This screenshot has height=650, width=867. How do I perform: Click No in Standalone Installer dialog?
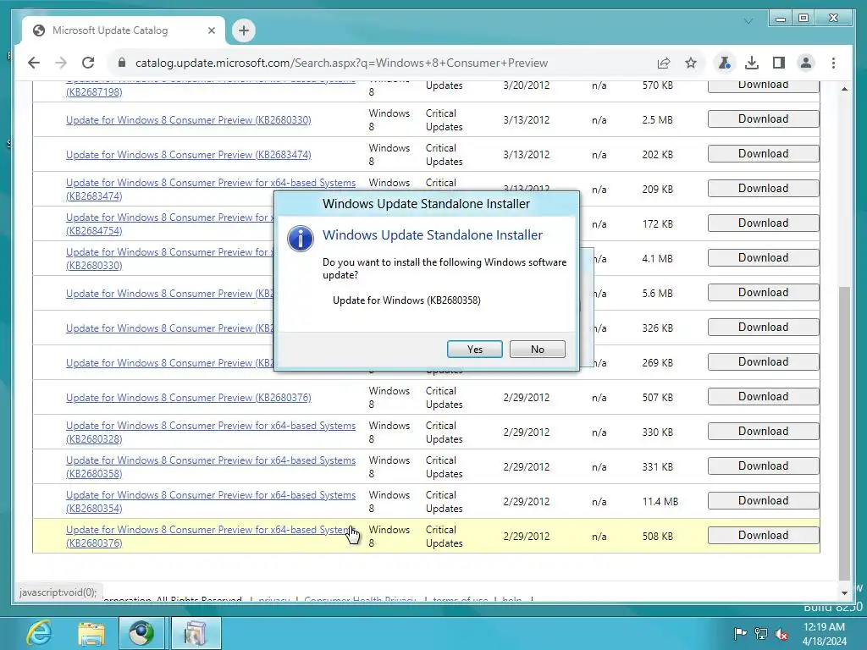(x=538, y=350)
